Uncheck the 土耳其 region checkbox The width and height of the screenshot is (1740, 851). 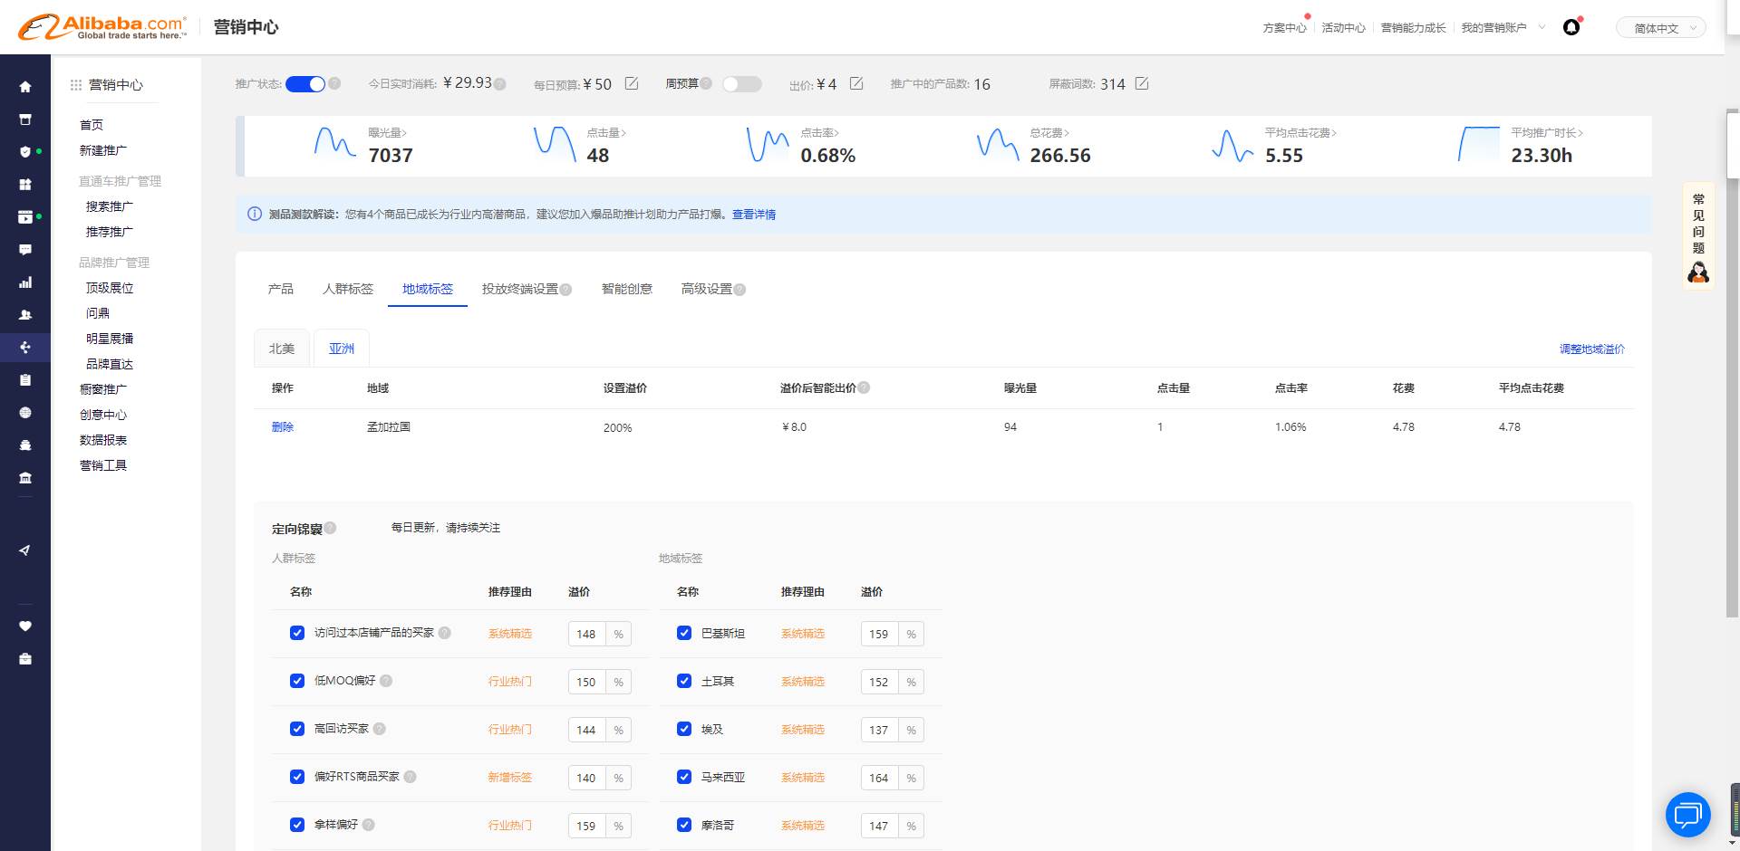(684, 681)
